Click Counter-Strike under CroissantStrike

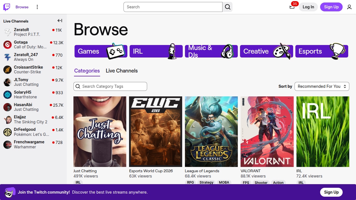tap(27, 72)
